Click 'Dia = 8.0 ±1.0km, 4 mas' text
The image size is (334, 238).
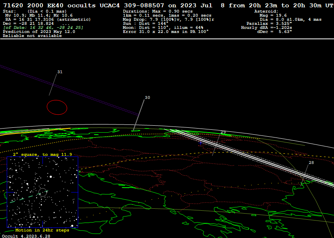point(290,20)
